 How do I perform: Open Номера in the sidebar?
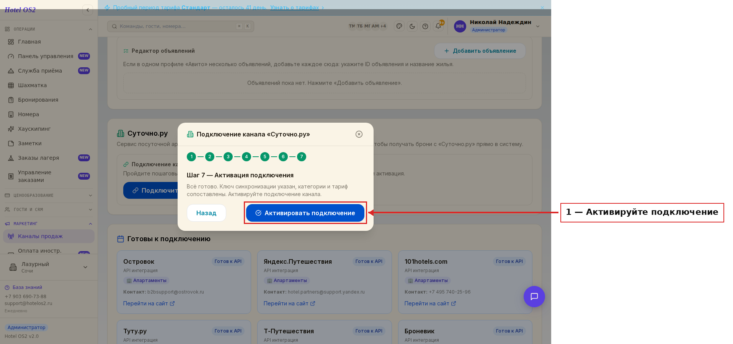[x=49, y=114]
